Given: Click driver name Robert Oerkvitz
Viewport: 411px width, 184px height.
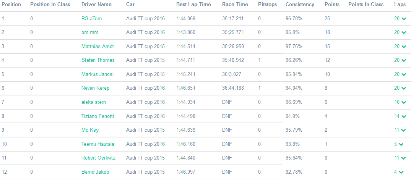Looking at the screenshot, I should tap(98, 158).
